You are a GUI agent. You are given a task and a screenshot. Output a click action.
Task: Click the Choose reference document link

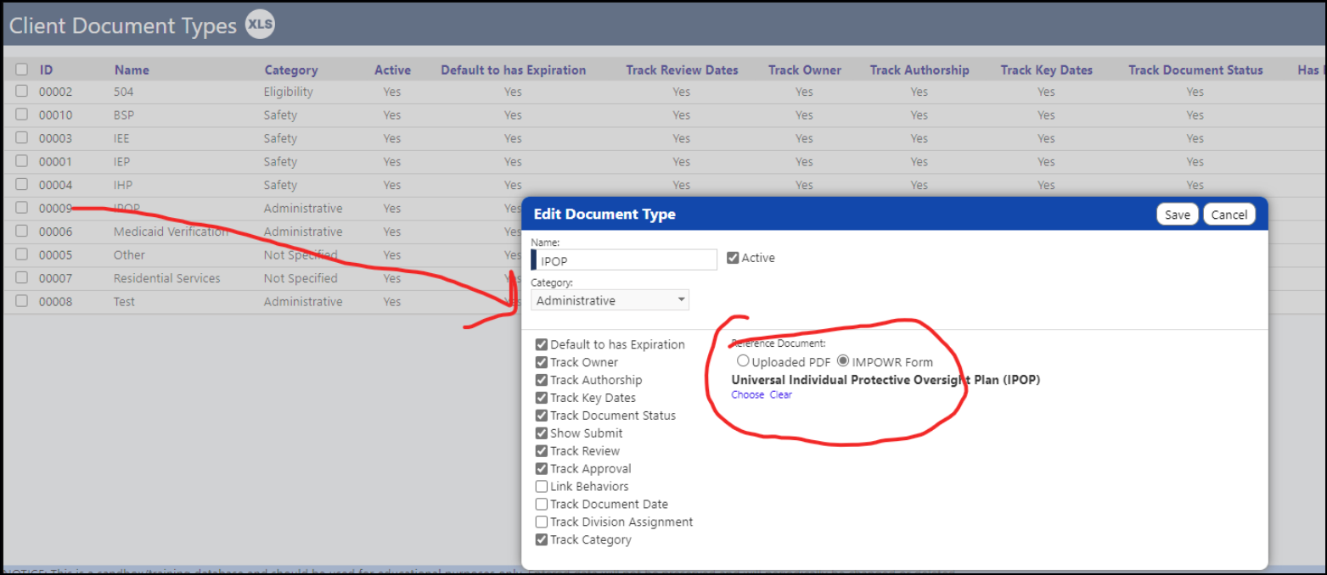coord(747,395)
